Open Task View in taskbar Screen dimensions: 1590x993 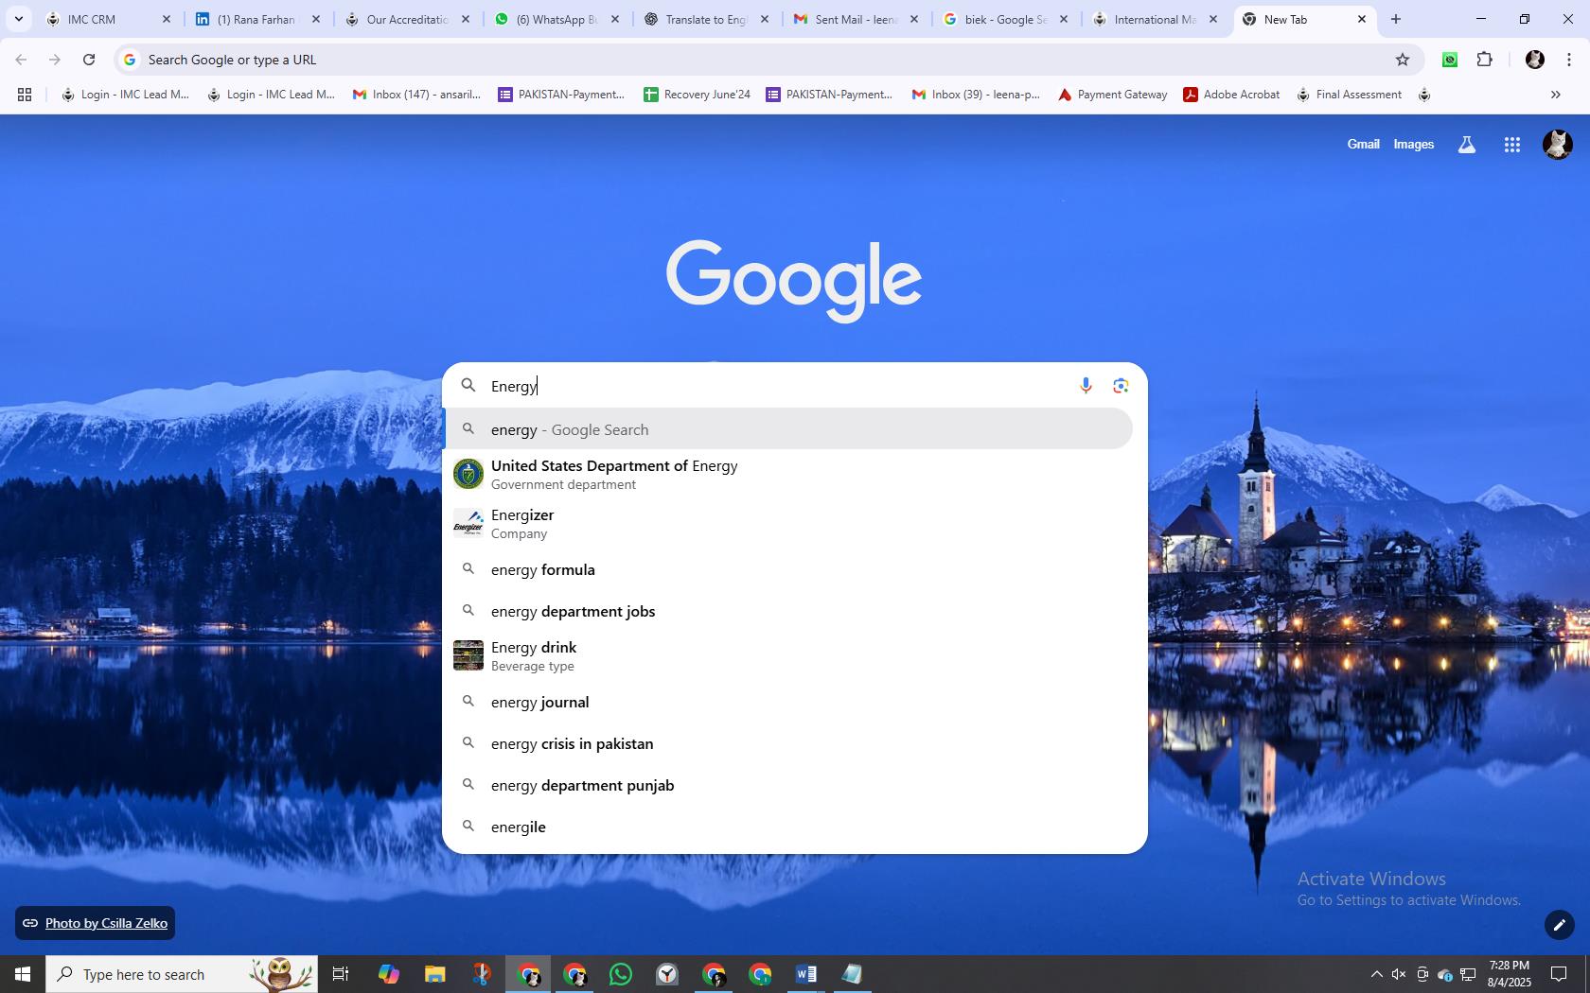(x=341, y=974)
